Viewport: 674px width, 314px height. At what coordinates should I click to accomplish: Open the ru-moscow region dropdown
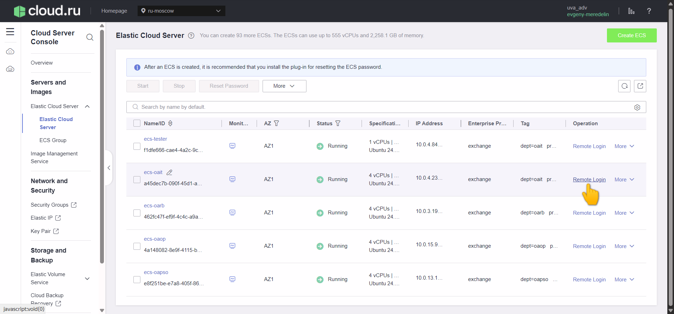pyautogui.click(x=181, y=11)
